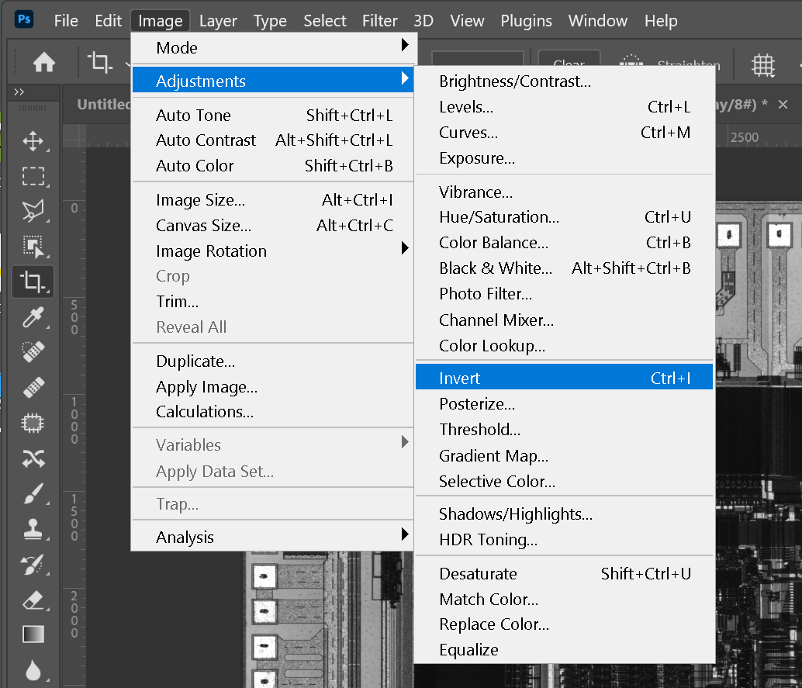Choose Levels adjustment
Image resolution: width=802 pixels, height=688 pixels.
coord(564,106)
